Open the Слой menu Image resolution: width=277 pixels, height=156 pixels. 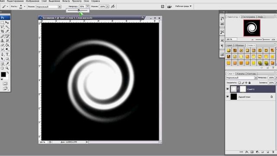pos(44,1)
